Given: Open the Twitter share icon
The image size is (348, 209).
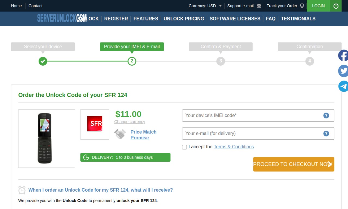Looking at the screenshot, I should (x=343, y=71).
